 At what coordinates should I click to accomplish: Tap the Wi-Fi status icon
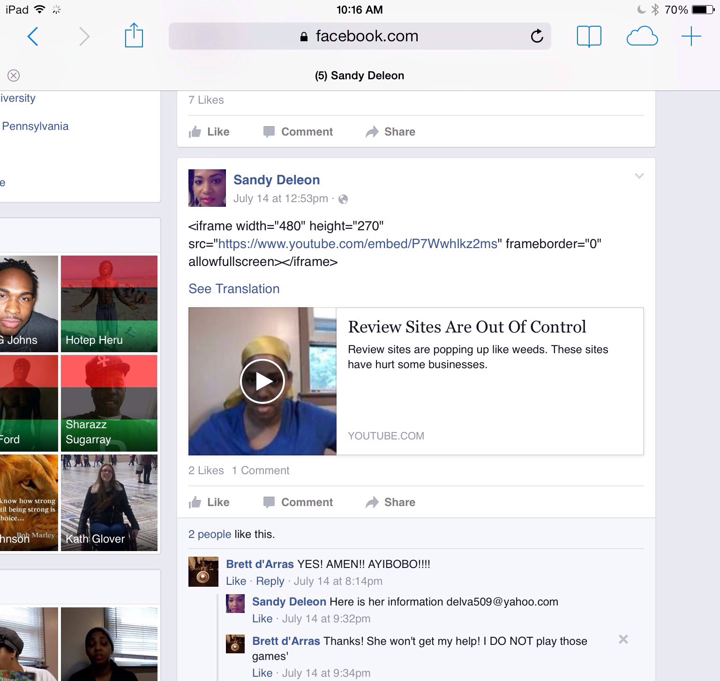(x=39, y=9)
